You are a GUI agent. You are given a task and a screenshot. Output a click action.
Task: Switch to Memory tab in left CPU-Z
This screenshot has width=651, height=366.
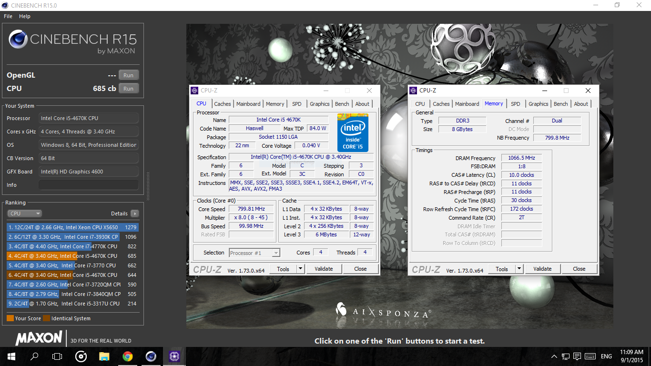coord(275,104)
